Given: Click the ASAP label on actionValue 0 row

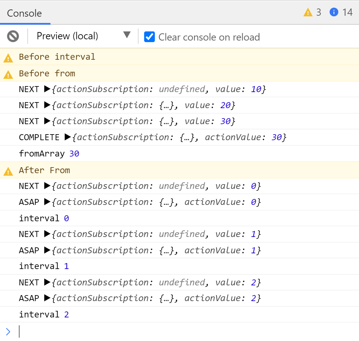Looking at the screenshot, I should click(29, 202).
